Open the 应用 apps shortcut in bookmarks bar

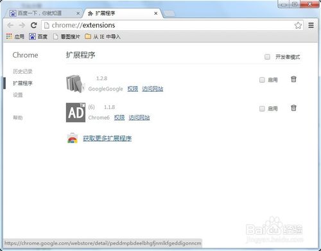coord(15,37)
